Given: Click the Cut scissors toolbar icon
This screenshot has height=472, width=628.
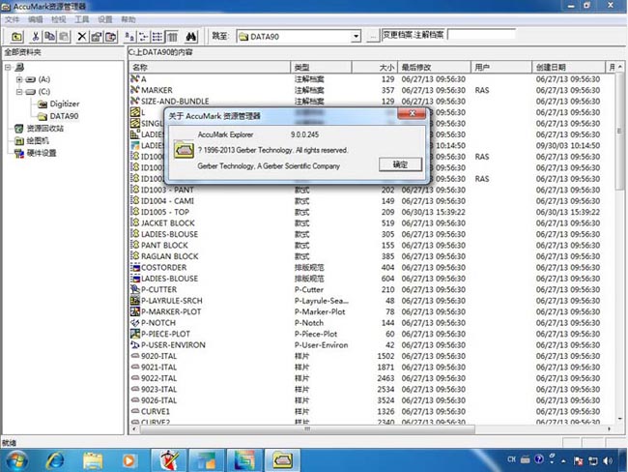Looking at the screenshot, I should pyautogui.click(x=35, y=37).
